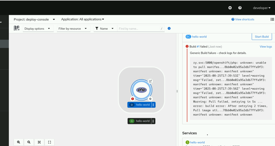Click the plus import icon in header
The image size is (275, 146).
(230, 8)
